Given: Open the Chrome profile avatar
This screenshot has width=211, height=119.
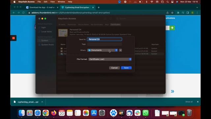Looking at the screenshot, I should pos(193,13).
